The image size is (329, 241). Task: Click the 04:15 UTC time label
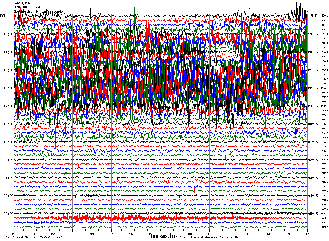[313, 196]
